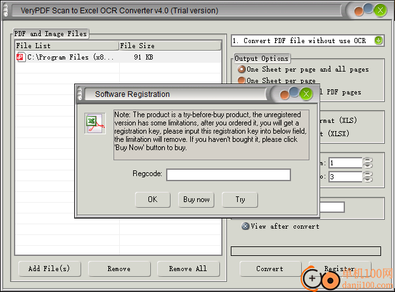The image size is (395, 292).
Task: Click the PDF file icon in file list
Action: 21,57
